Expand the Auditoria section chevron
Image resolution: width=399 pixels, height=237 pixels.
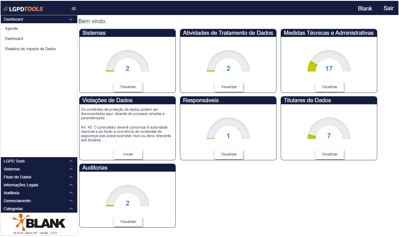click(71, 193)
